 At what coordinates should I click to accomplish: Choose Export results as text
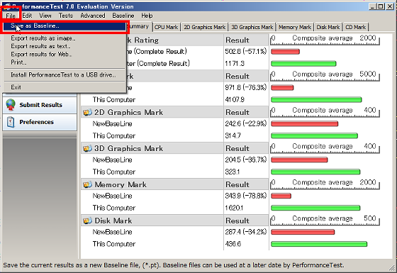65,46
